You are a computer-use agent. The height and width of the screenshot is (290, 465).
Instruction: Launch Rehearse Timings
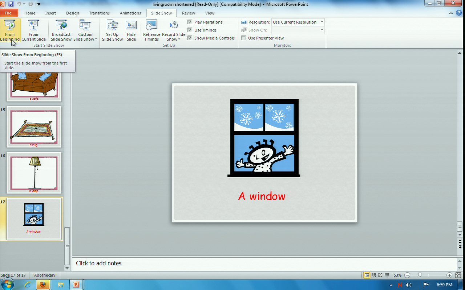point(151,30)
